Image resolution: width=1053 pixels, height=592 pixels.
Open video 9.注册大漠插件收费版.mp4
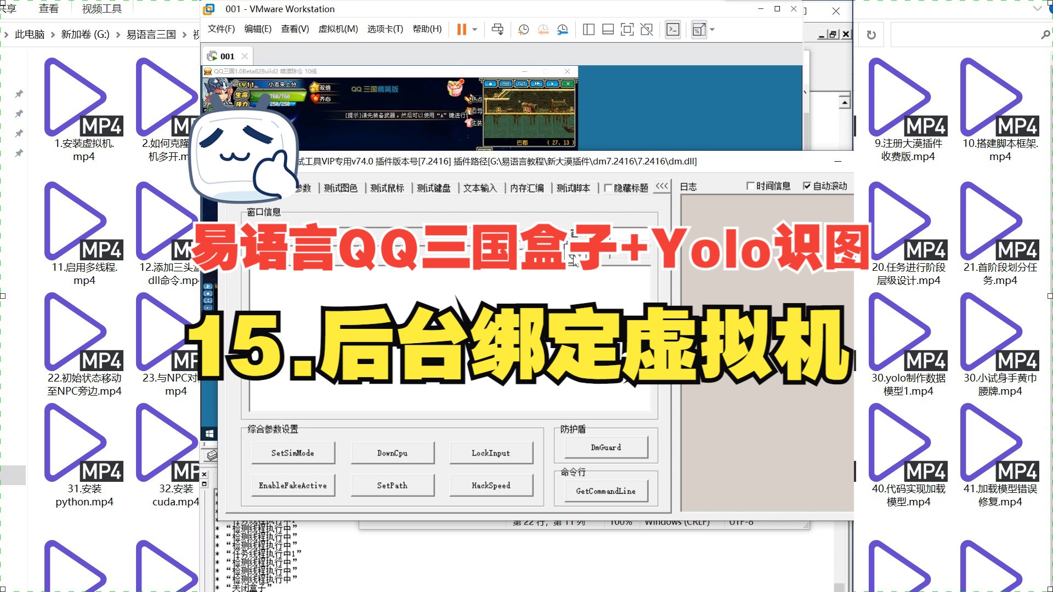tap(908, 110)
